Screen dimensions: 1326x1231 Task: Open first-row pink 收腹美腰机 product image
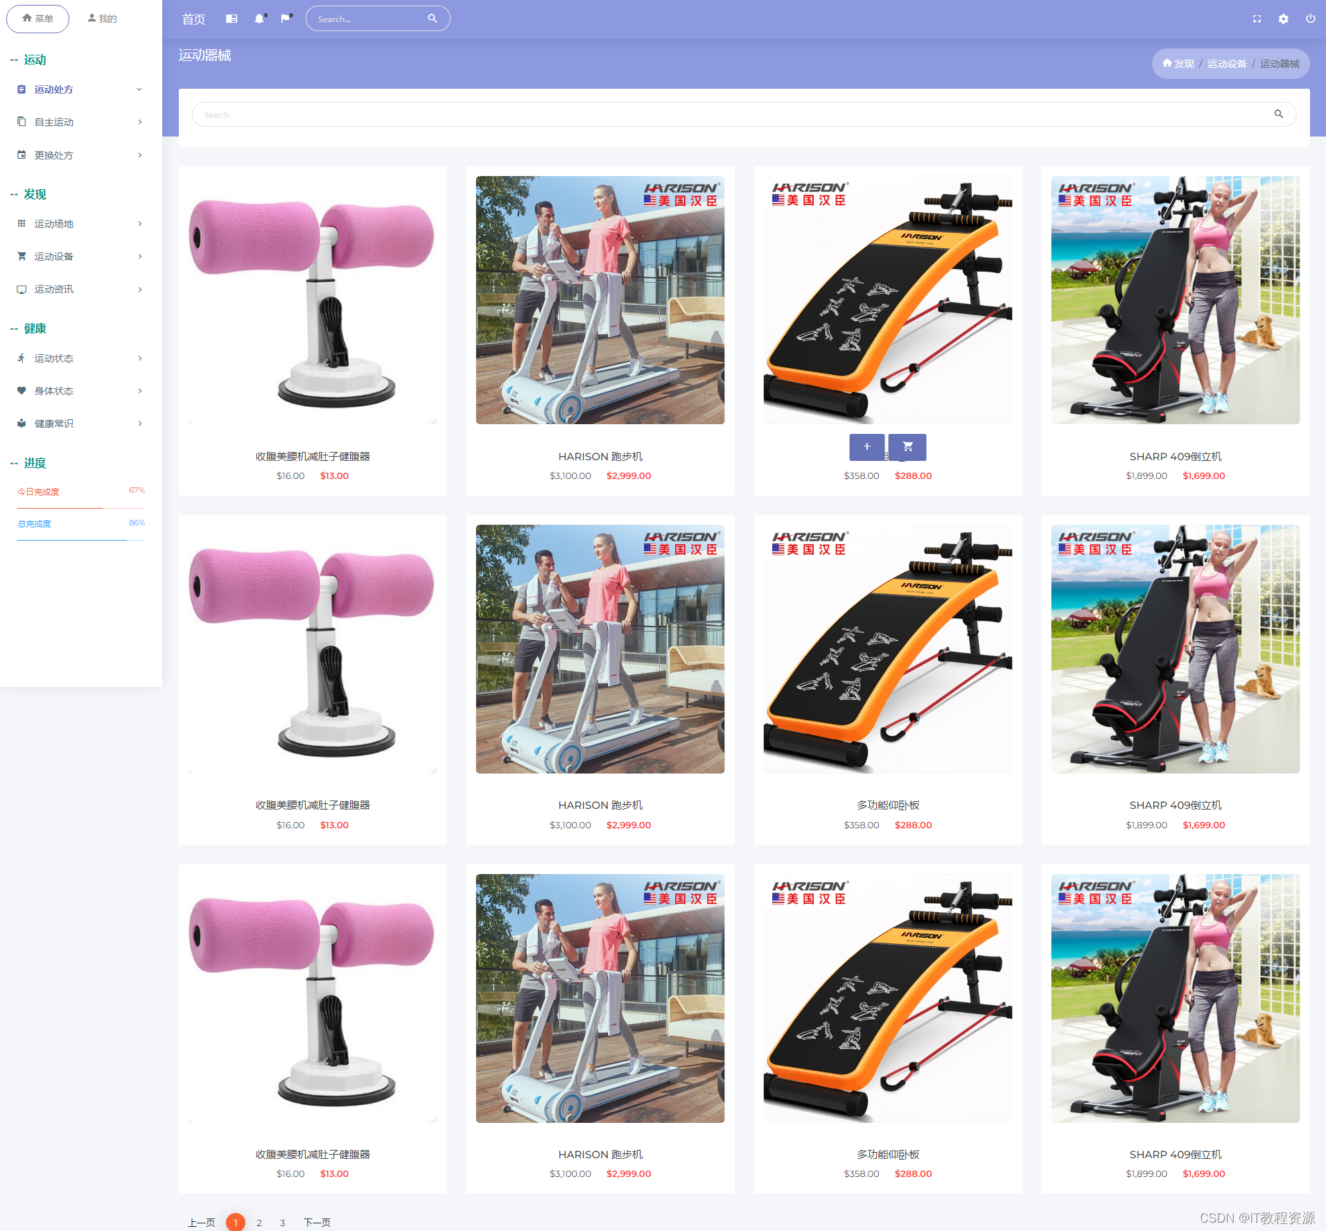[x=313, y=300]
